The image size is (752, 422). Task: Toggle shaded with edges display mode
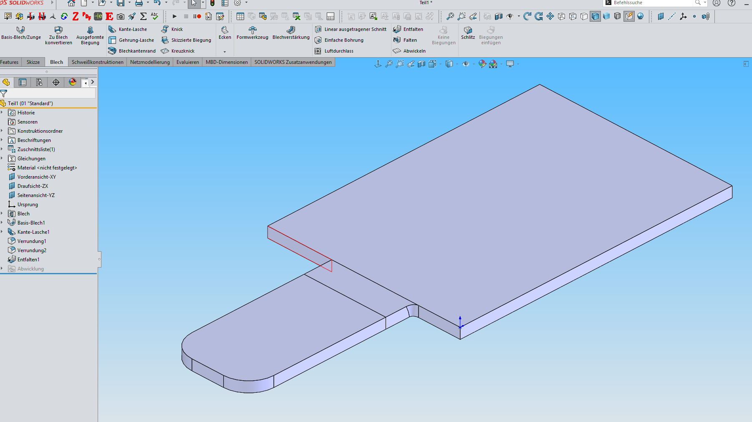[595, 16]
